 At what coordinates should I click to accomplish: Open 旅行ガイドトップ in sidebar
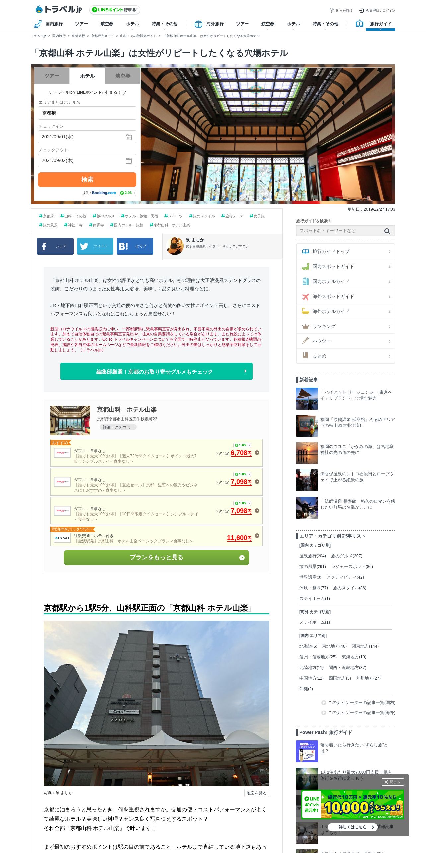(x=346, y=251)
